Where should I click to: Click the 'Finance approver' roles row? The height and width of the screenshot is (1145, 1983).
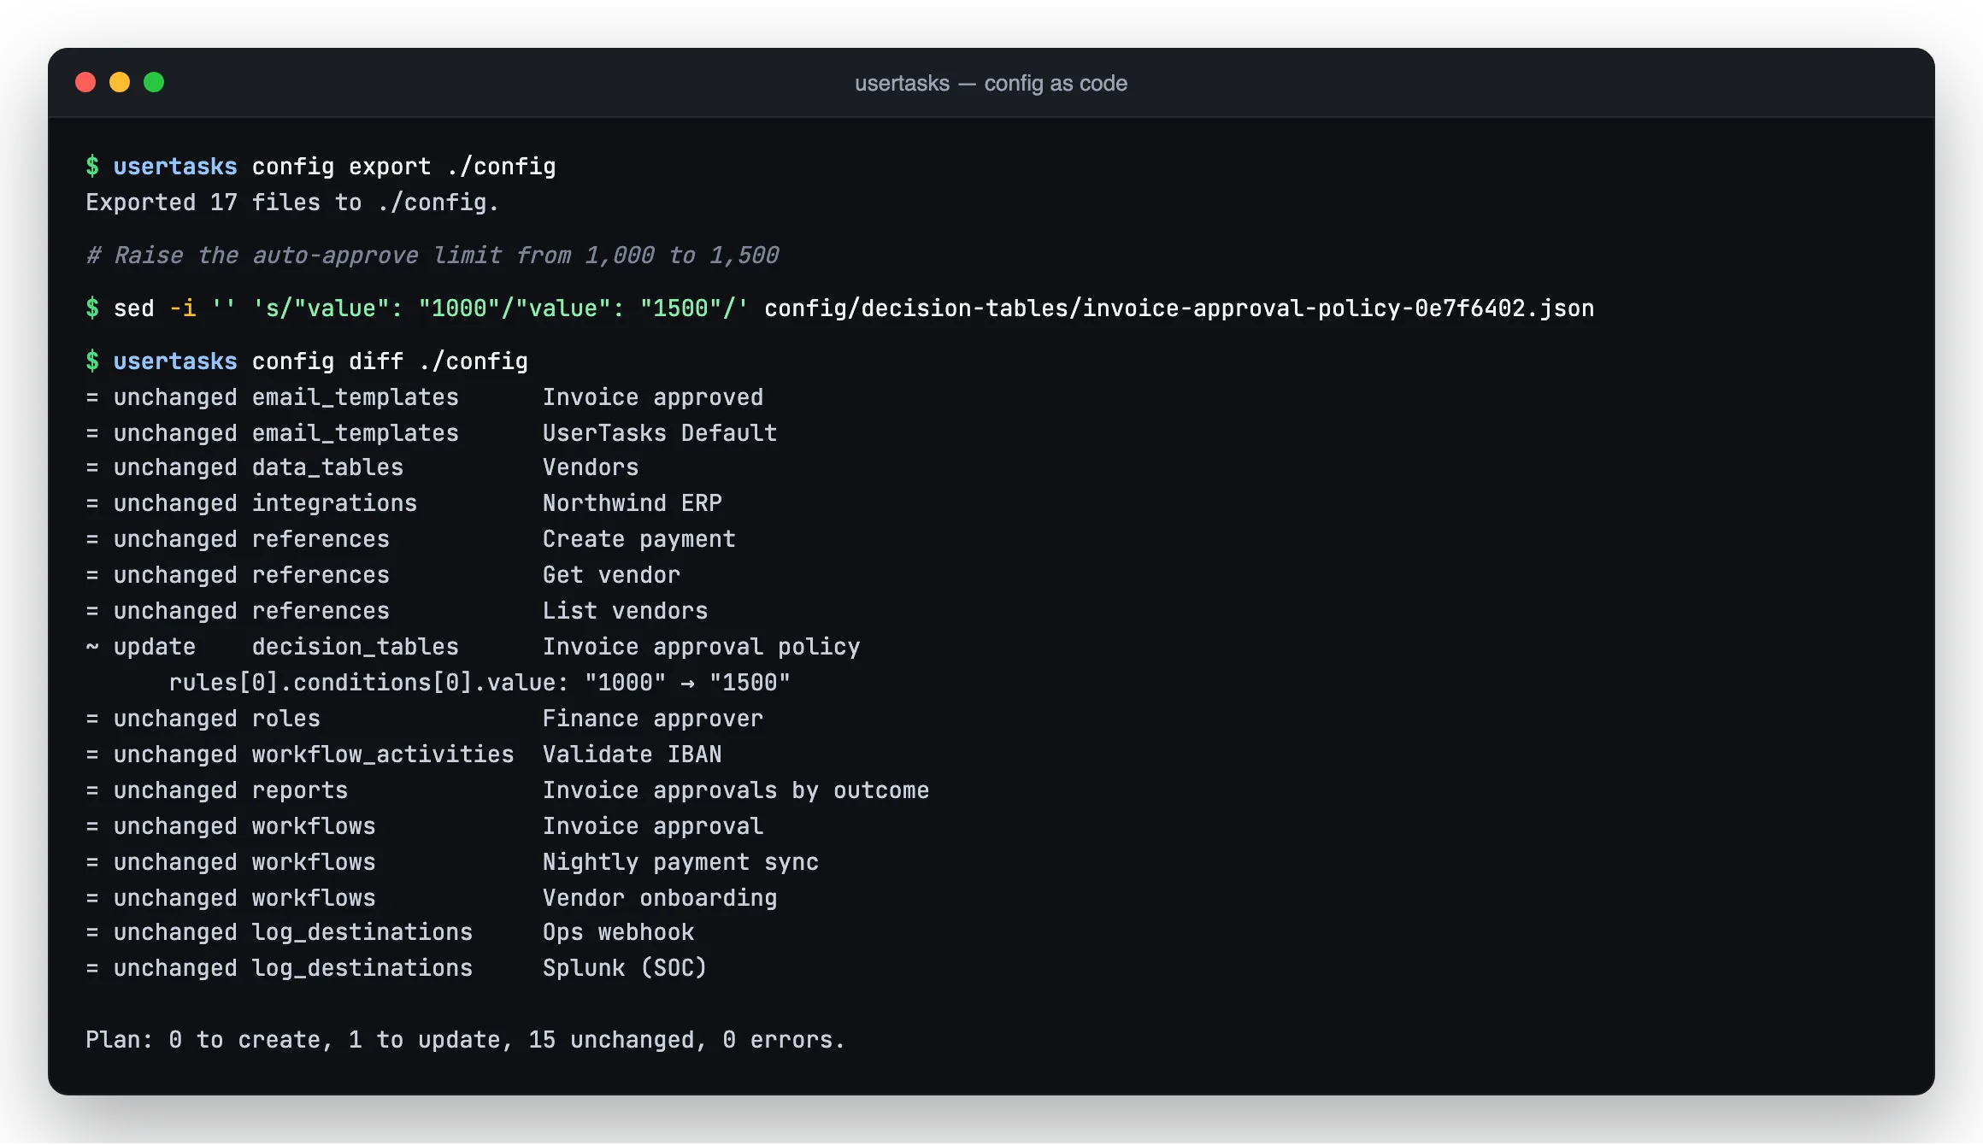[x=425, y=718]
